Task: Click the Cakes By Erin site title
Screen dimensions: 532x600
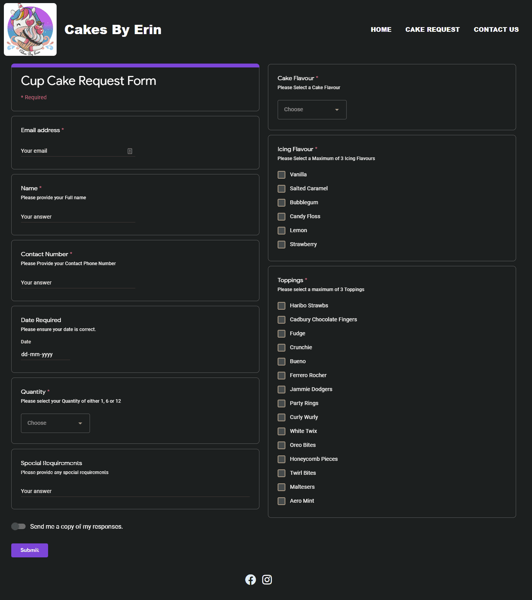Action: coord(113,29)
